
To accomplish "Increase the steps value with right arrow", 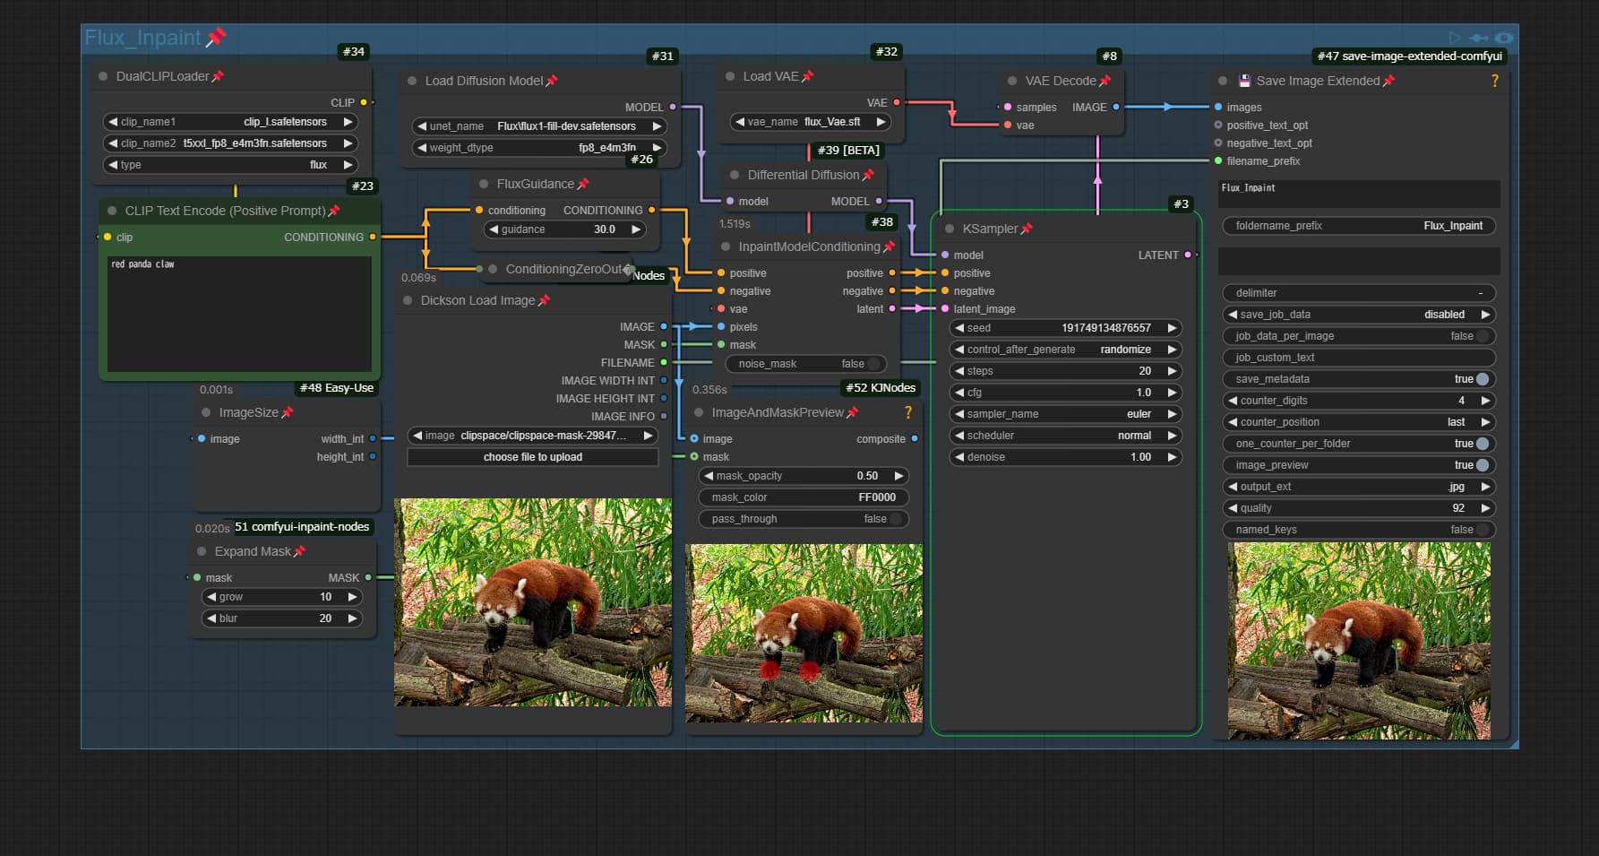I will (x=1172, y=371).
